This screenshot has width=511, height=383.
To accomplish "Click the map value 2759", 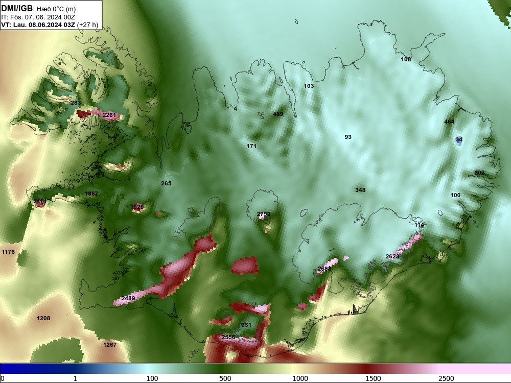I will point(264,214).
